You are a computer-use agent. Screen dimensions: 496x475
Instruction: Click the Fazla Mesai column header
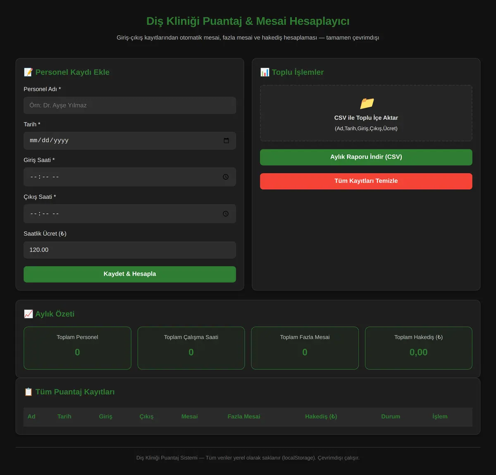click(x=244, y=416)
